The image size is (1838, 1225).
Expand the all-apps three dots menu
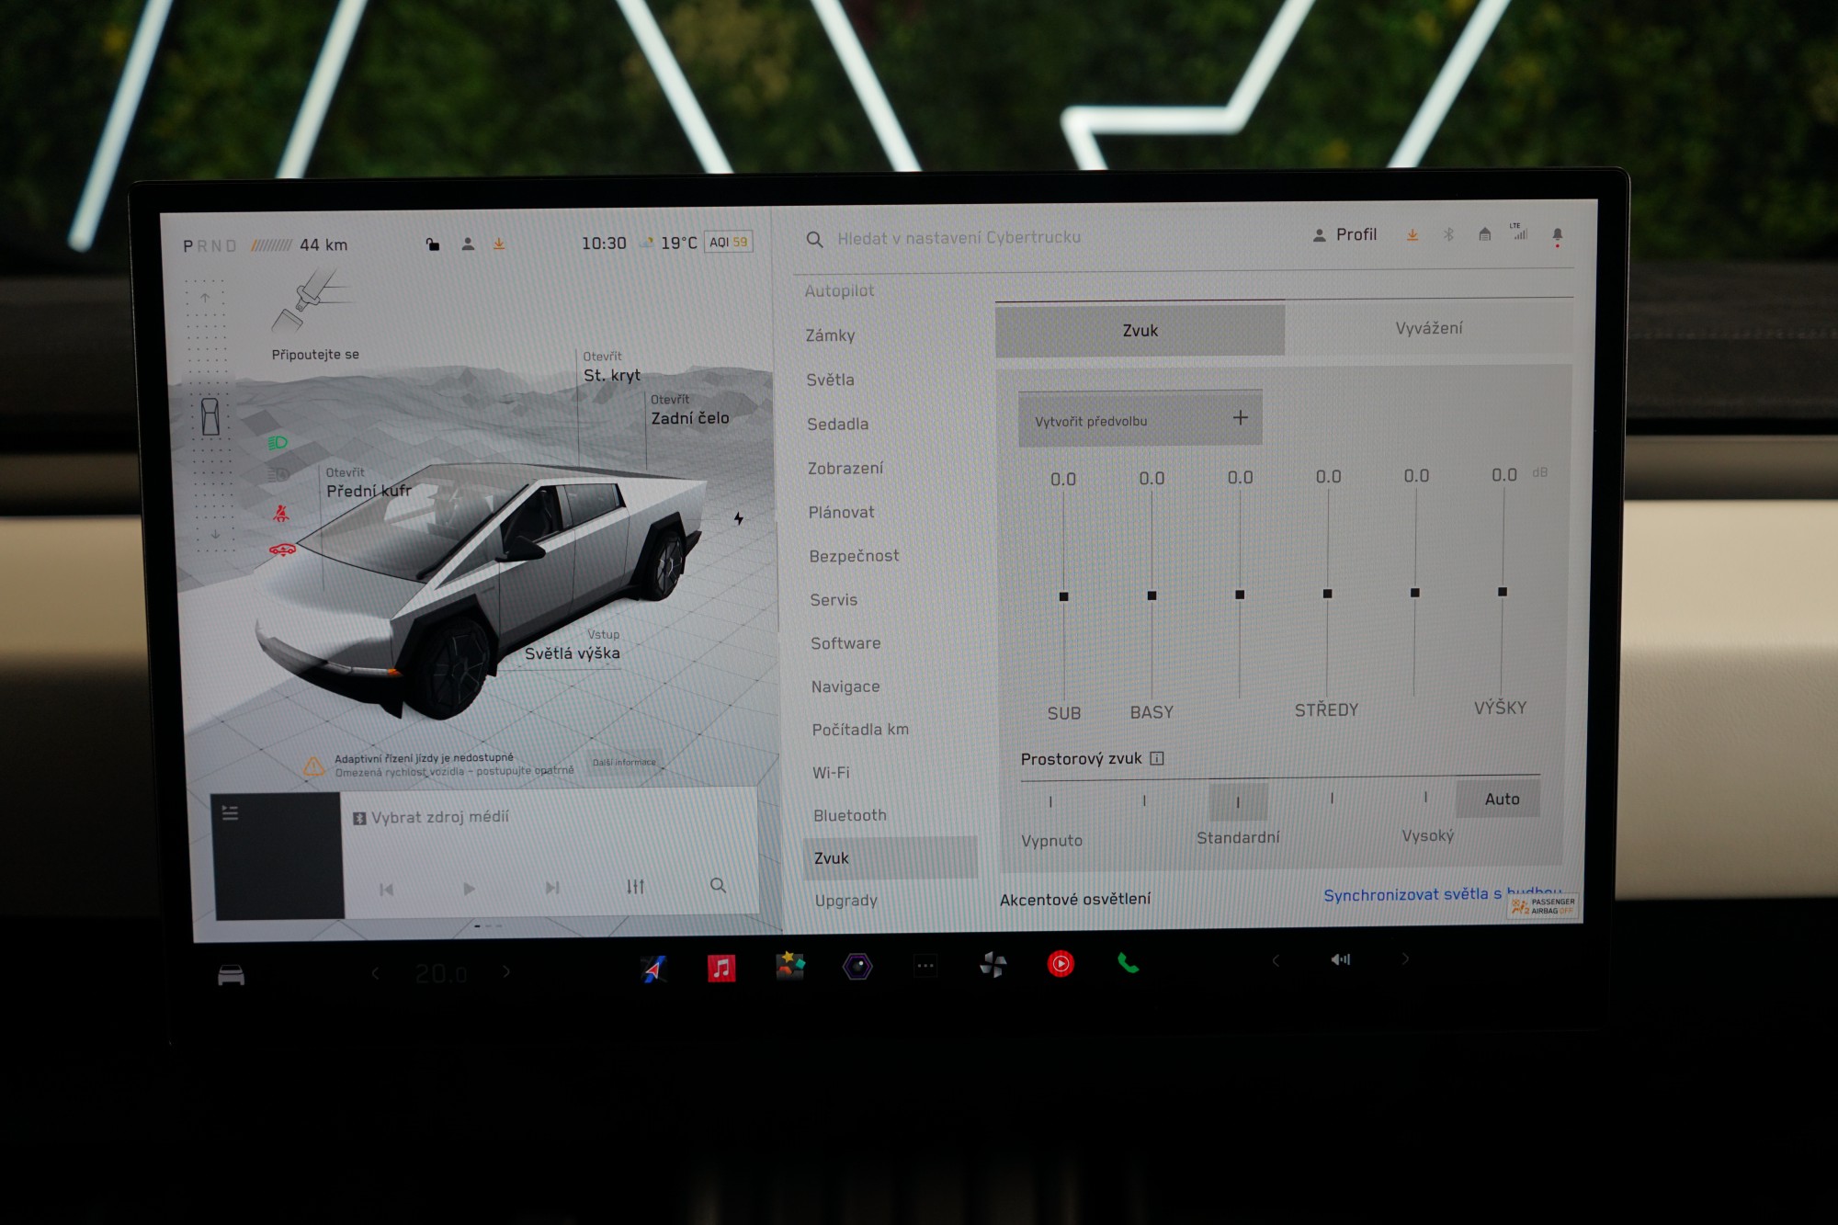pyautogui.click(x=925, y=966)
